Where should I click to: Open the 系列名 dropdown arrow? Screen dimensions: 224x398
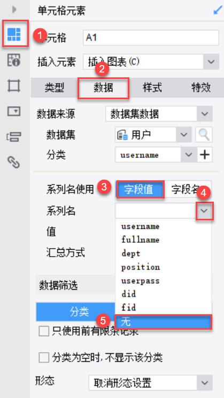tap(204, 210)
